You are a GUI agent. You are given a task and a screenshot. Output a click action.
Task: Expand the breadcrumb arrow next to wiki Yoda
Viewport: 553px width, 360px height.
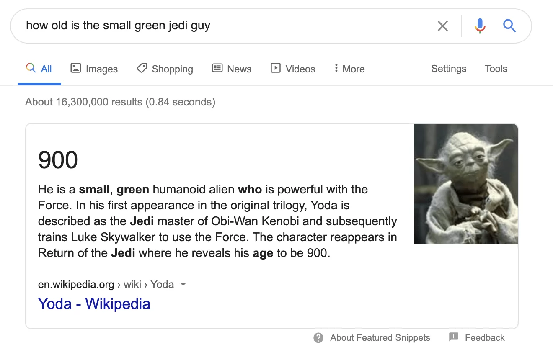coord(183,285)
